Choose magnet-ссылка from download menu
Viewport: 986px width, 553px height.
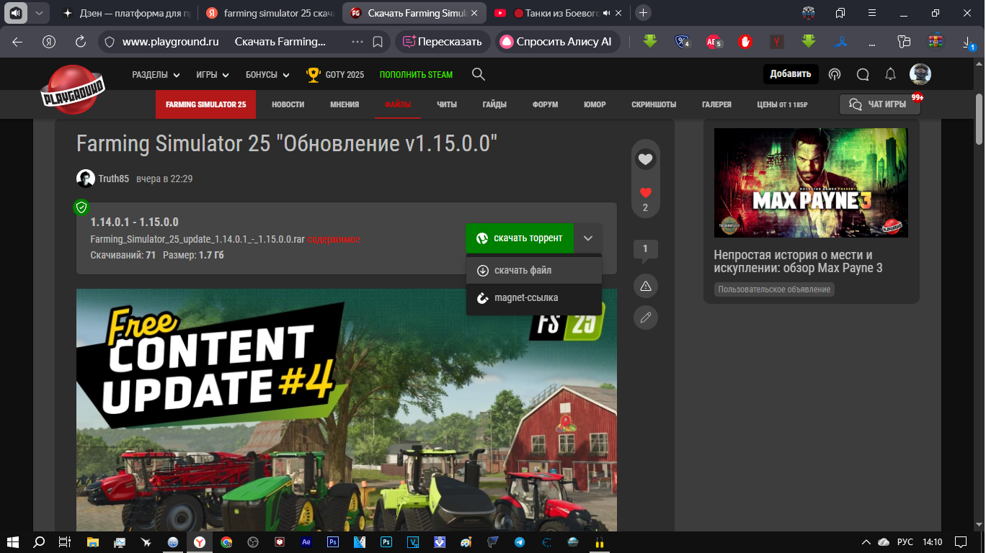(534, 297)
